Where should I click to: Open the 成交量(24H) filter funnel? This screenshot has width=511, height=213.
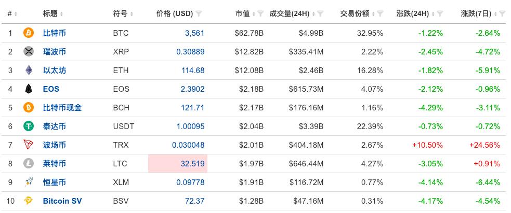(x=320, y=13)
